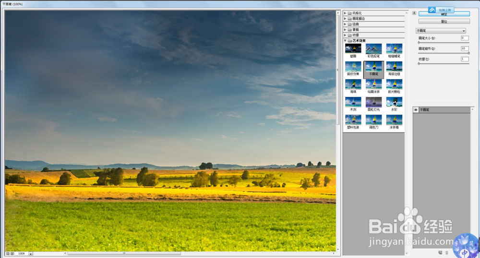Open the 100% zoom level dropdown arrow
The width and height of the screenshot is (480, 258).
[x=31, y=253]
